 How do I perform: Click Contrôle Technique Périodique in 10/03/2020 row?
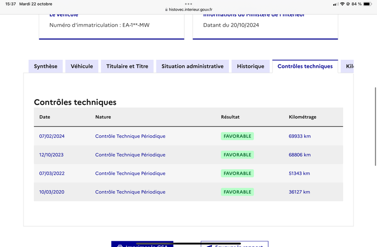pyautogui.click(x=131, y=192)
